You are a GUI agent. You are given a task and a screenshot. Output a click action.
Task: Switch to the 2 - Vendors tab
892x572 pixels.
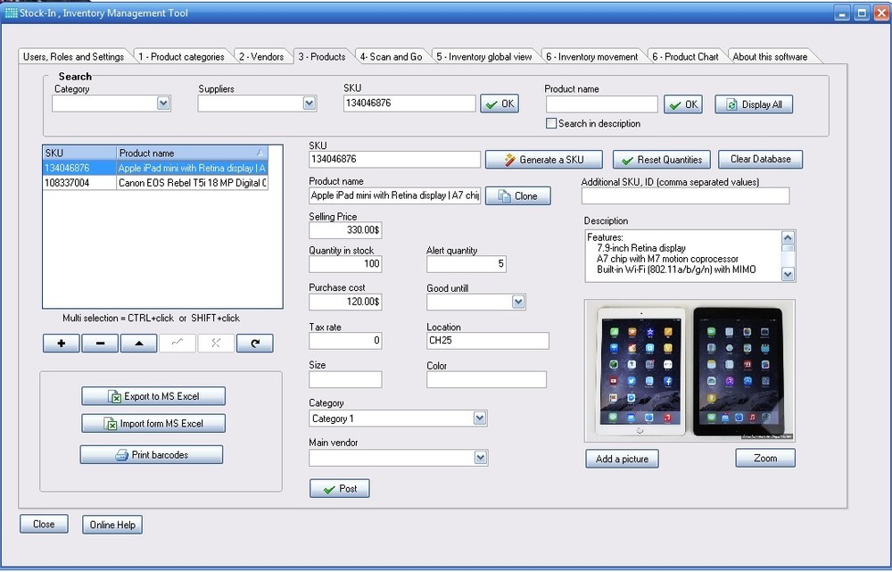point(264,55)
